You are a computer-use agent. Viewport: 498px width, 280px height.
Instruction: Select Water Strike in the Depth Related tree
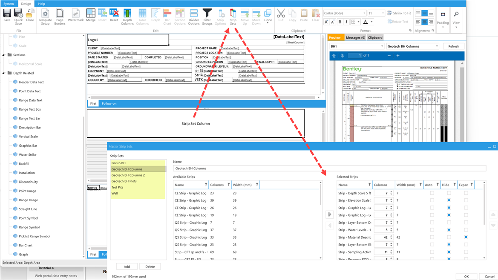coord(28,155)
